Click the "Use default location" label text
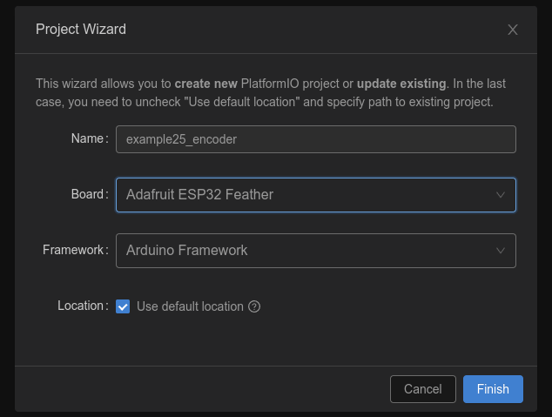This screenshot has width=552, height=417. [x=190, y=306]
